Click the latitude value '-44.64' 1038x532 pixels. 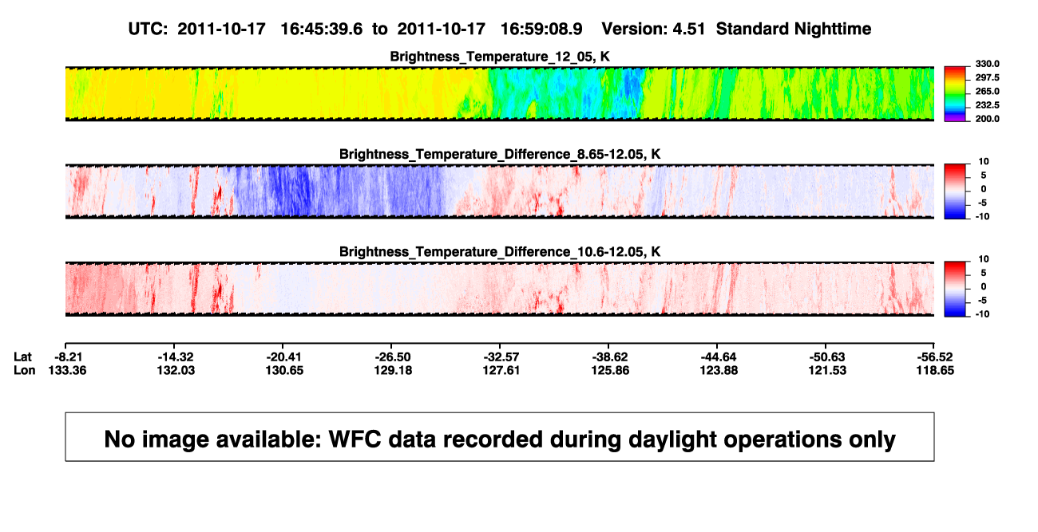tap(719, 357)
